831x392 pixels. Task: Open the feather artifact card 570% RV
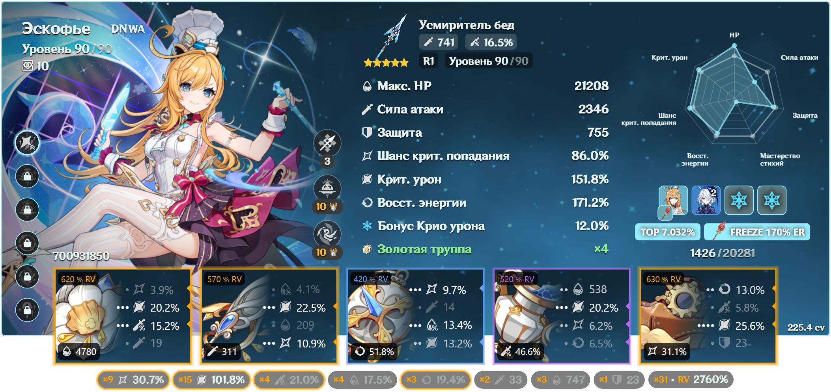click(269, 316)
